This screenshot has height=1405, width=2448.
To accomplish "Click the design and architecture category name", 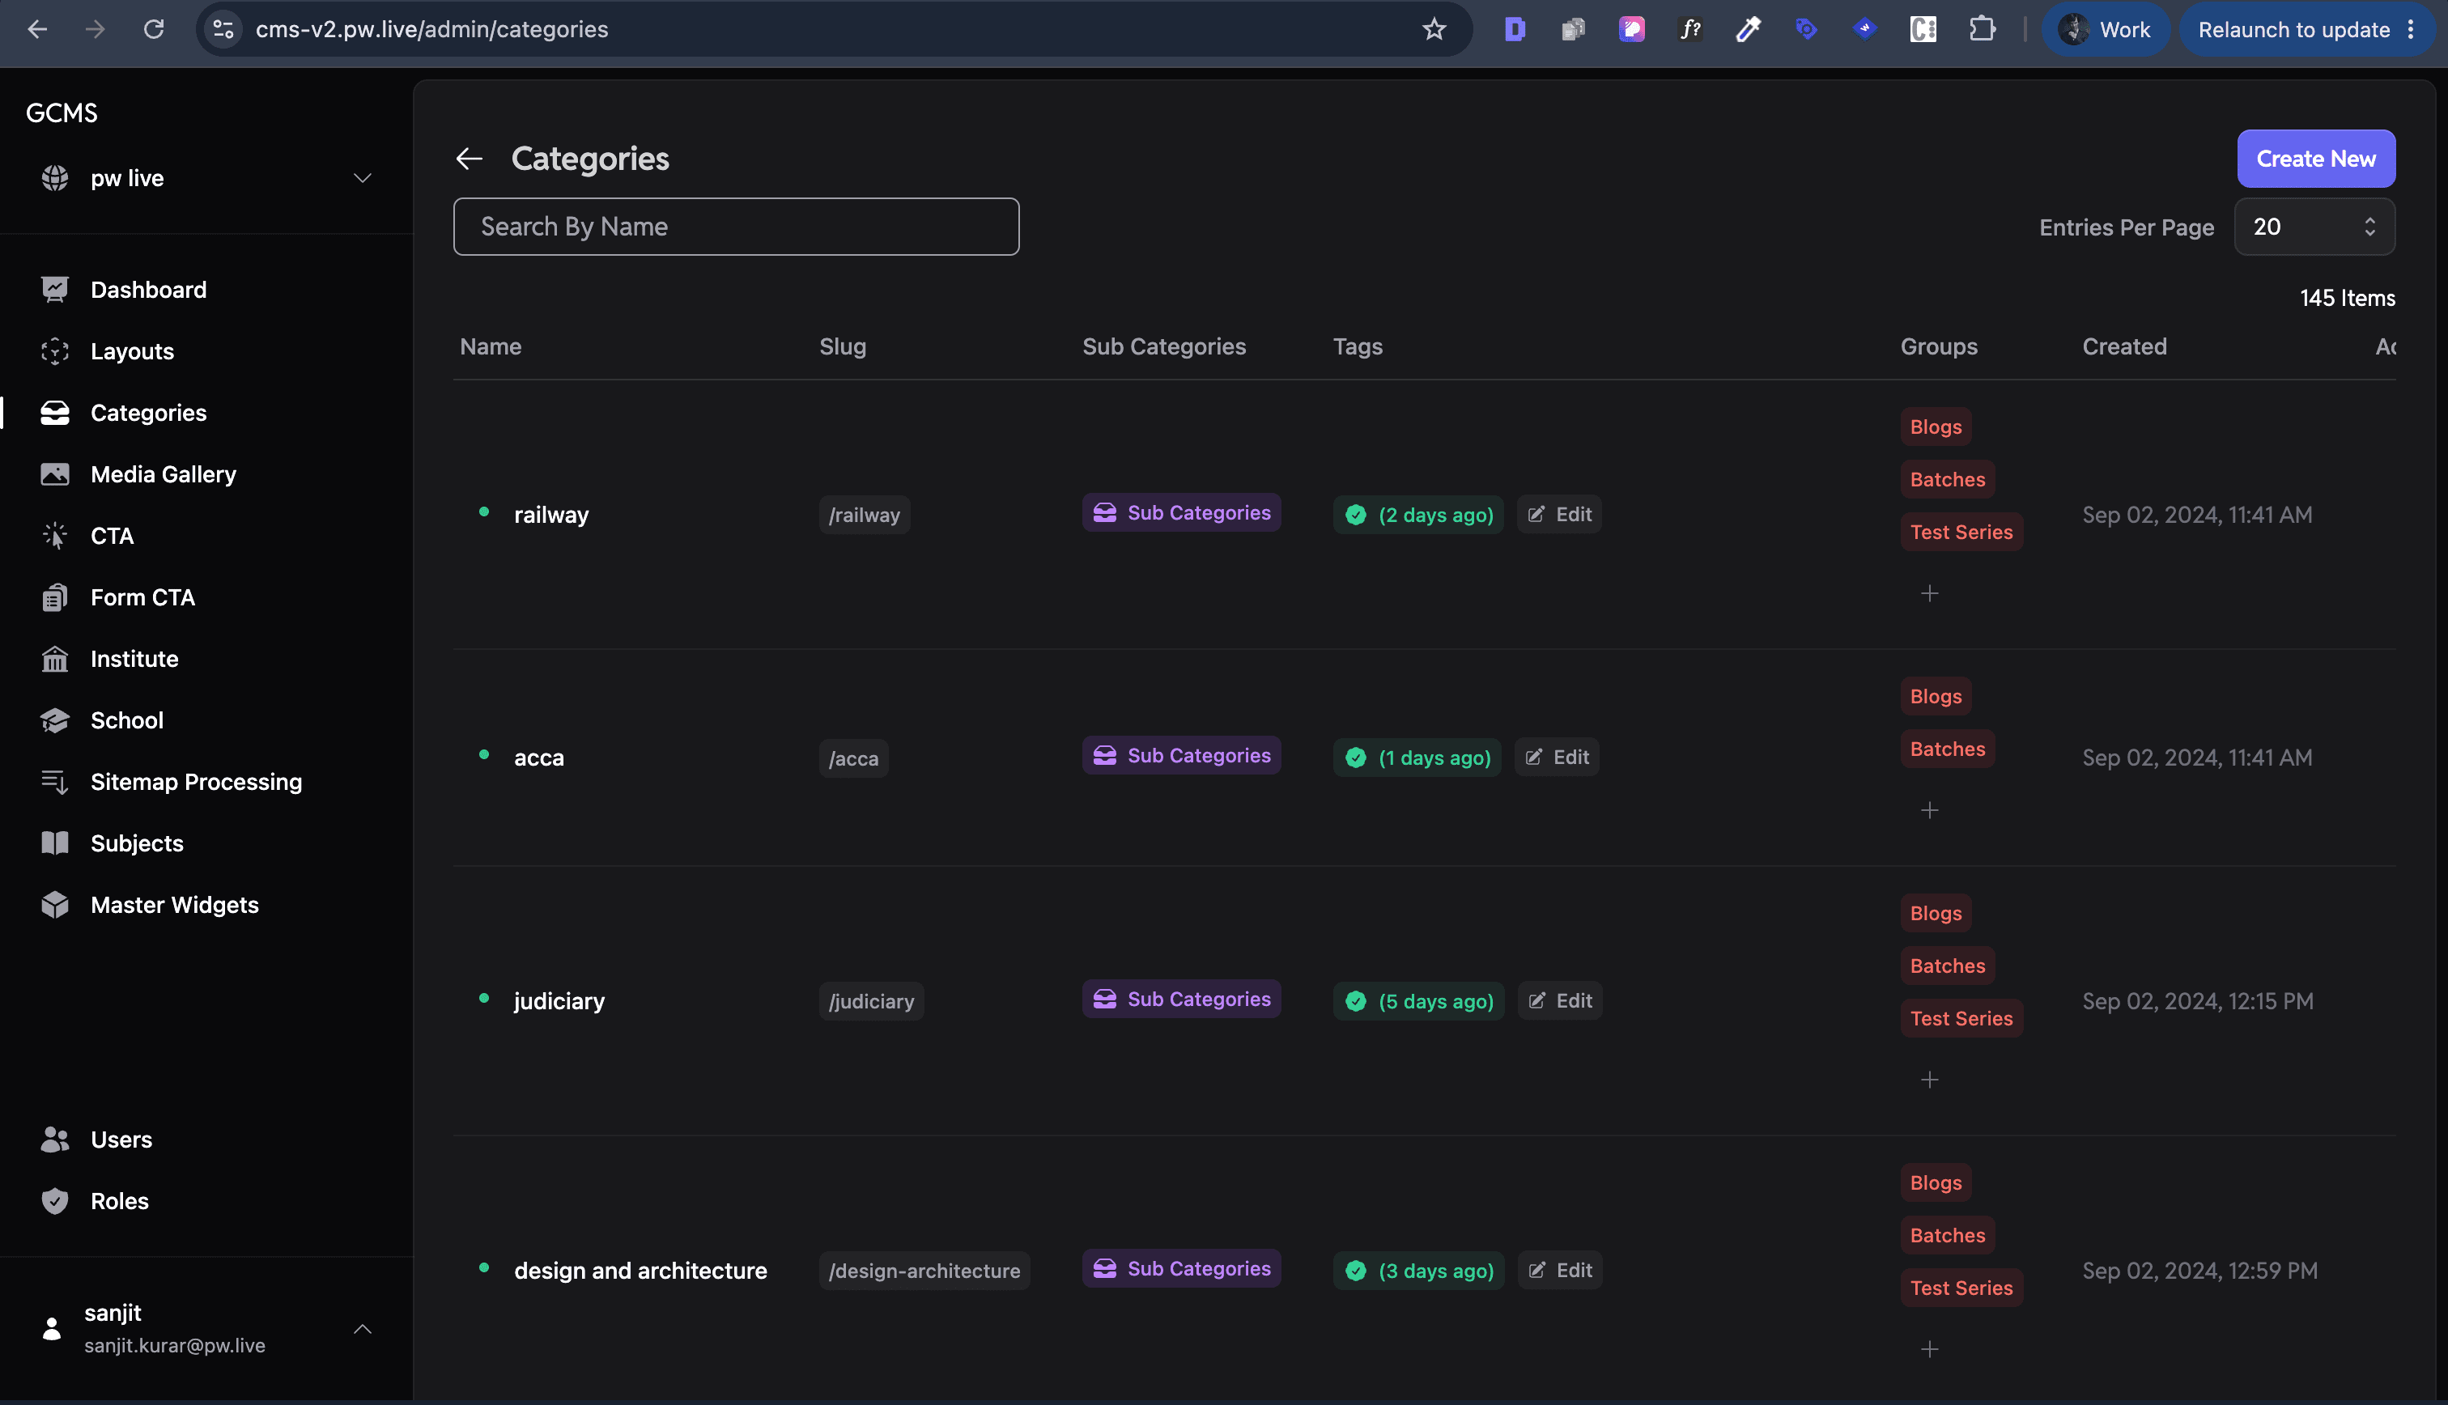I will pos(640,1270).
